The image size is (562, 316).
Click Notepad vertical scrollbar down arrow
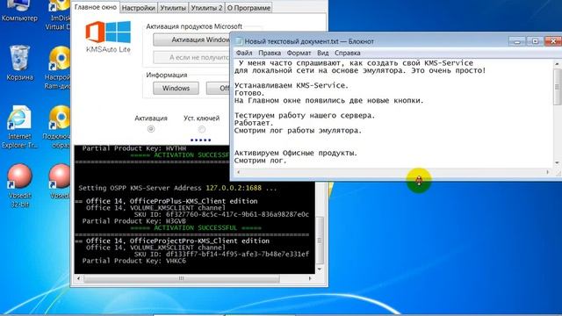pyautogui.click(x=558, y=163)
